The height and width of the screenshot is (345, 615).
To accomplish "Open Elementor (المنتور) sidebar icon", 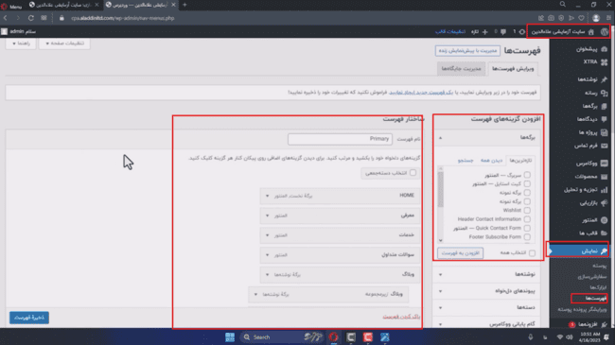I will click(x=604, y=220).
